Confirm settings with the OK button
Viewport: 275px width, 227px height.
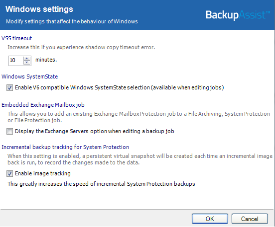[210, 219]
